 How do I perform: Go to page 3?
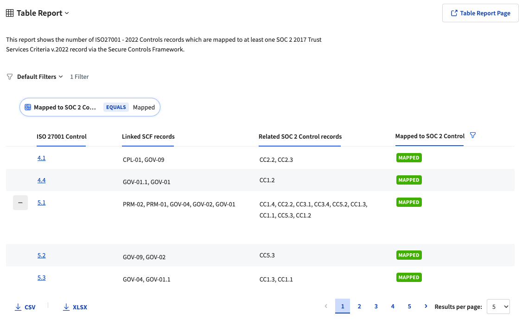(376, 306)
